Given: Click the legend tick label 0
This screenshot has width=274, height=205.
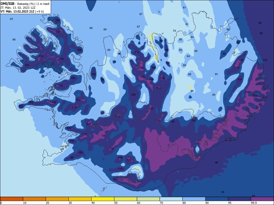Looking at the screenshot, I should pos(1,203).
